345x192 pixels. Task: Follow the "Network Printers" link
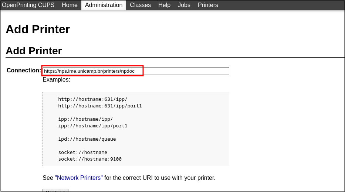click(x=79, y=178)
